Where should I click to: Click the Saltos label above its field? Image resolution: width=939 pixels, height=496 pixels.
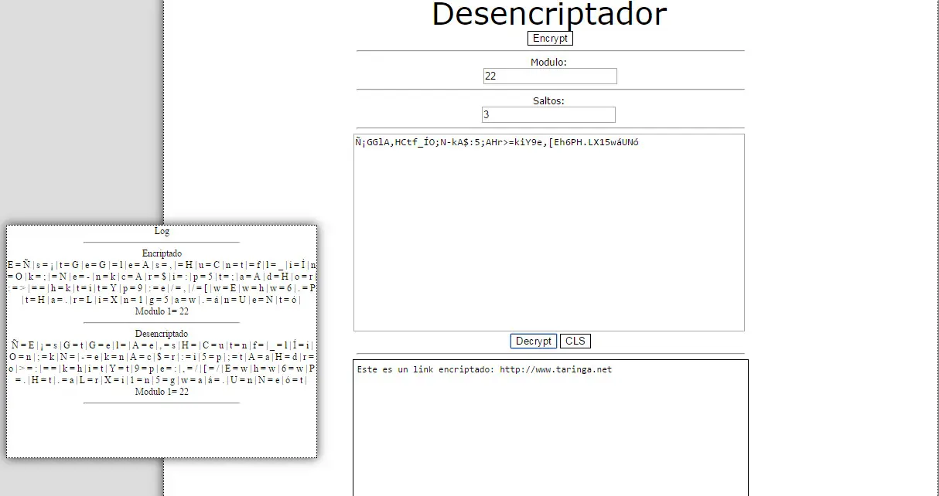click(x=548, y=100)
